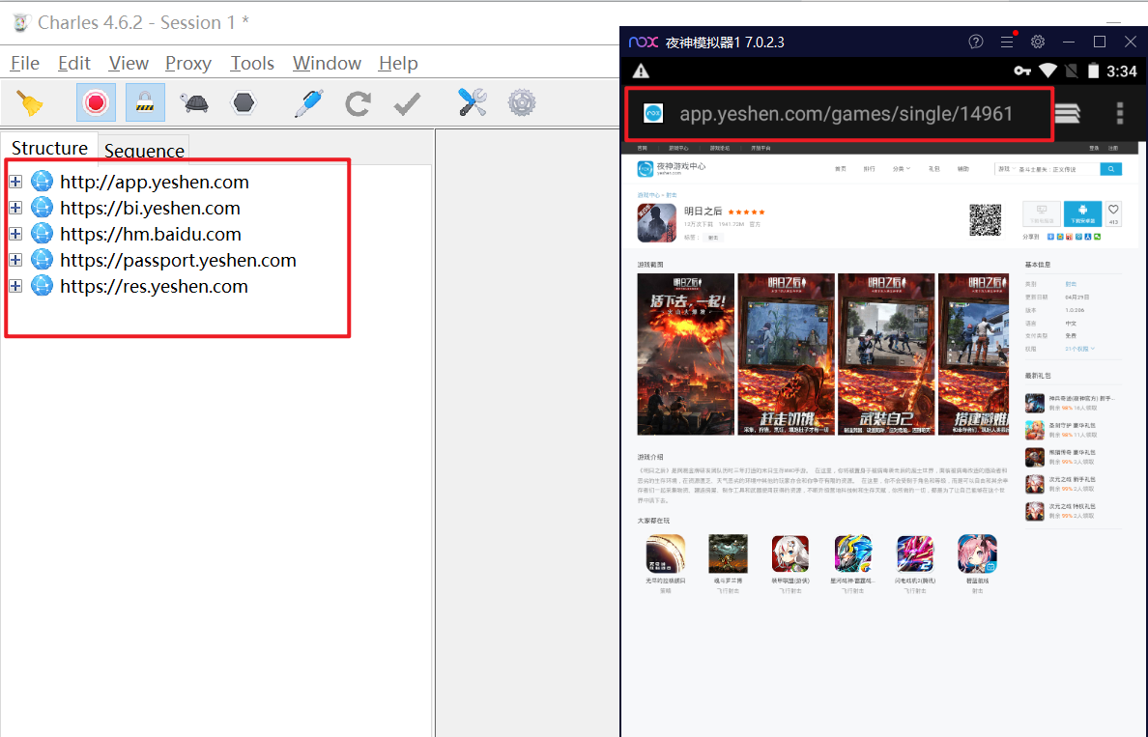Toggle SSL Proxying padlock button in Charles
This screenshot has width=1148, height=737.
coord(145,102)
